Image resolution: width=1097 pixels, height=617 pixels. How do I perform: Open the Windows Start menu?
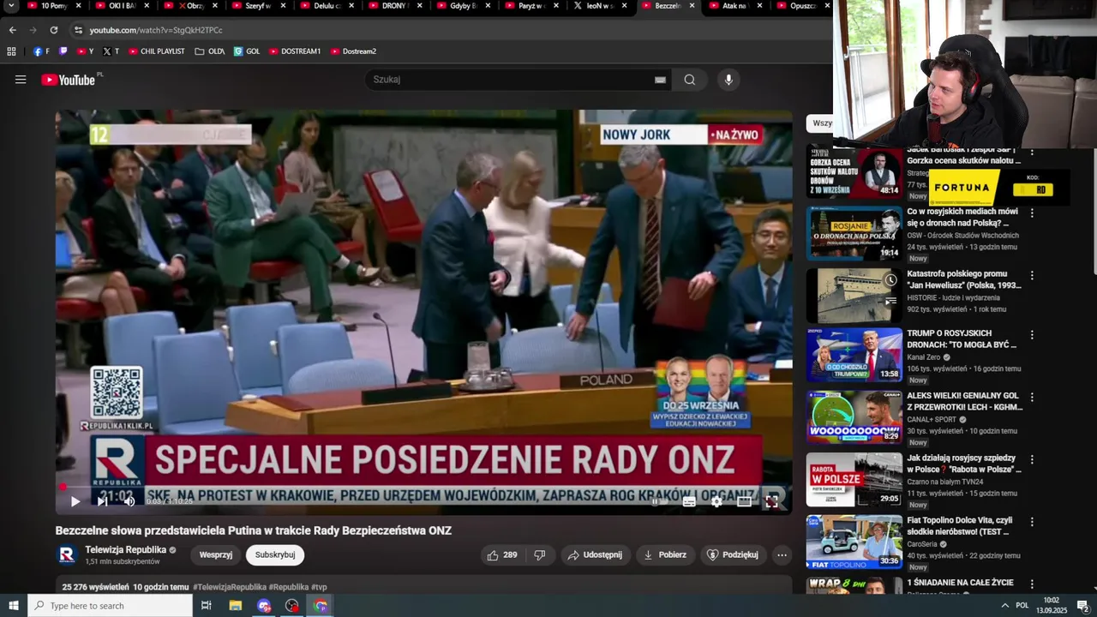(x=13, y=606)
